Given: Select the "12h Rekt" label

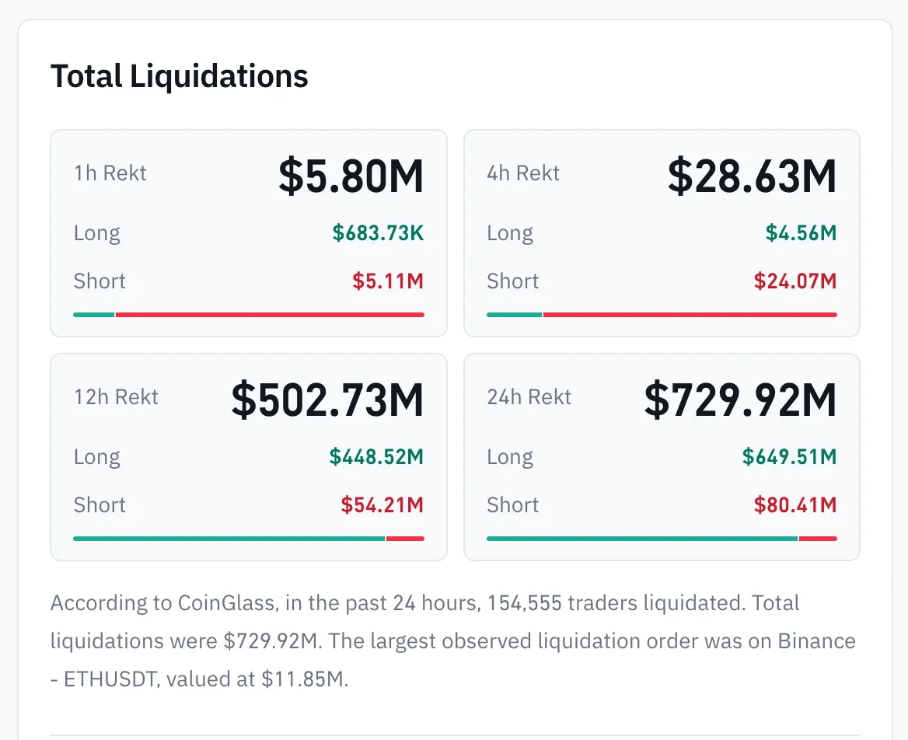Looking at the screenshot, I should tap(116, 397).
